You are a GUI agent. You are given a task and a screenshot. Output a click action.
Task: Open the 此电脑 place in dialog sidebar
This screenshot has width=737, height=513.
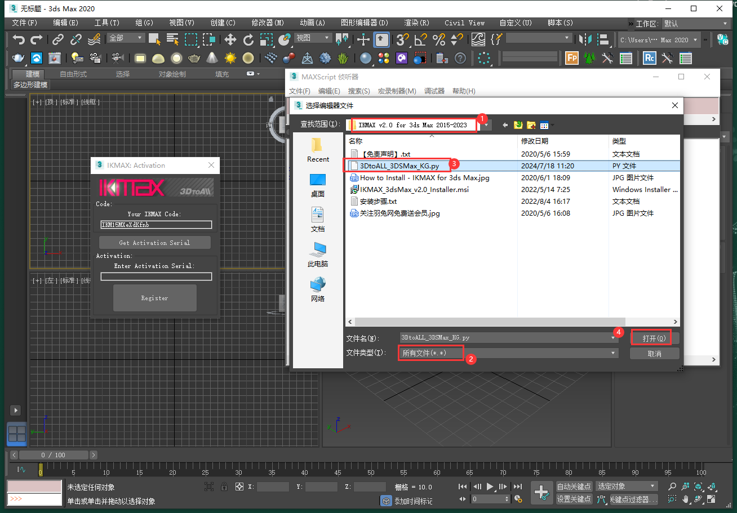(318, 255)
